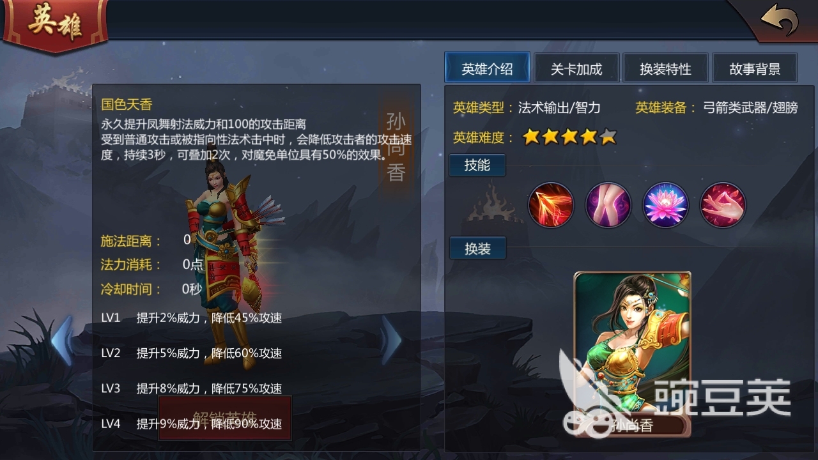
Task: Click the 国色天香 skill title
Action: coord(127,104)
